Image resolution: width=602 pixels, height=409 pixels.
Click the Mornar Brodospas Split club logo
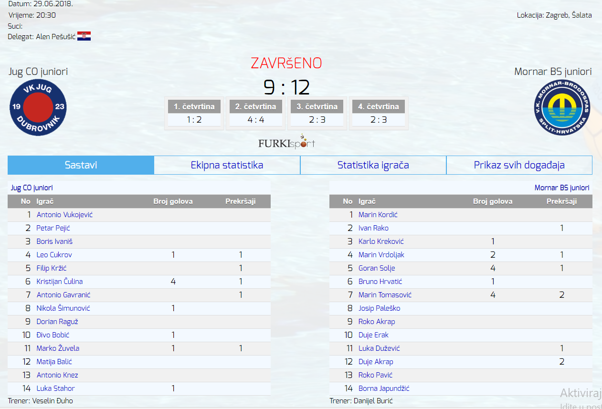pos(562,107)
